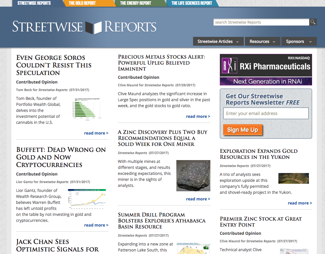Open the Zinc Discovery miner article headline
The image size is (325, 254).
click(x=162, y=138)
